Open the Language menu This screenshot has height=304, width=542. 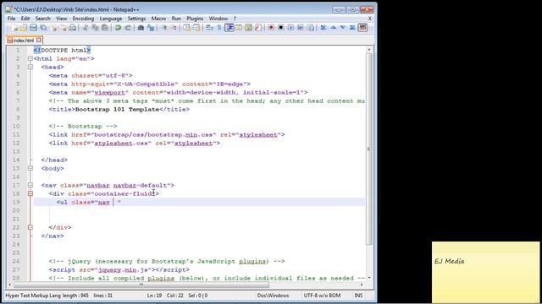(111, 19)
